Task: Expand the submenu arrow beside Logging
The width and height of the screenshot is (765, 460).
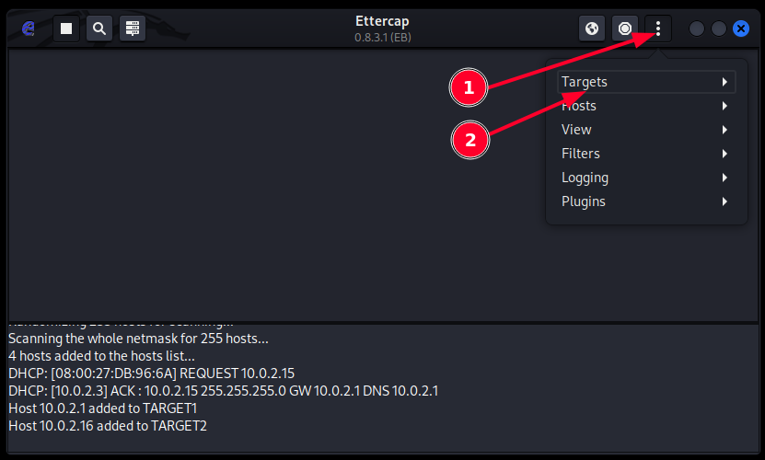Action: pos(725,178)
